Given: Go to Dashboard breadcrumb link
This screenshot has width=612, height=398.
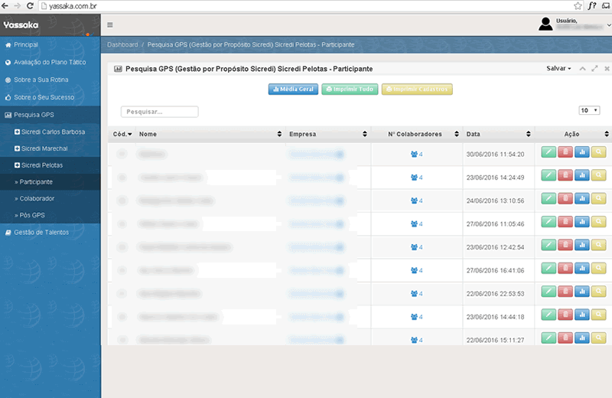Looking at the screenshot, I should pyautogui.click(x=122, y=45).
